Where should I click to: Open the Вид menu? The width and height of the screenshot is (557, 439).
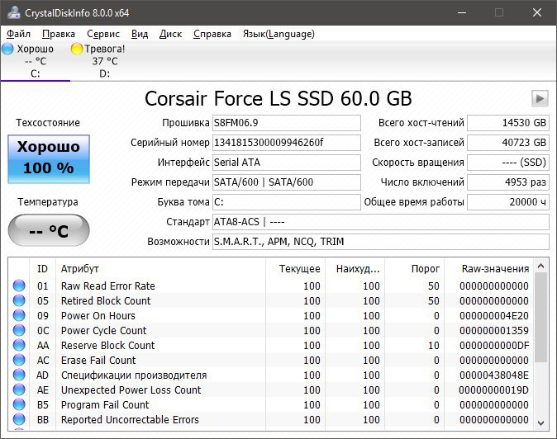140,34
